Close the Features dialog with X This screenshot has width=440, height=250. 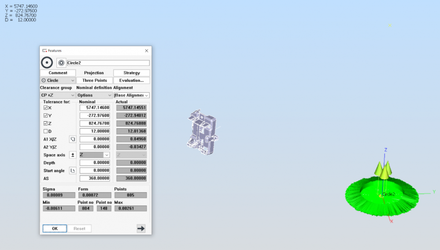click(x=147, y=51)
